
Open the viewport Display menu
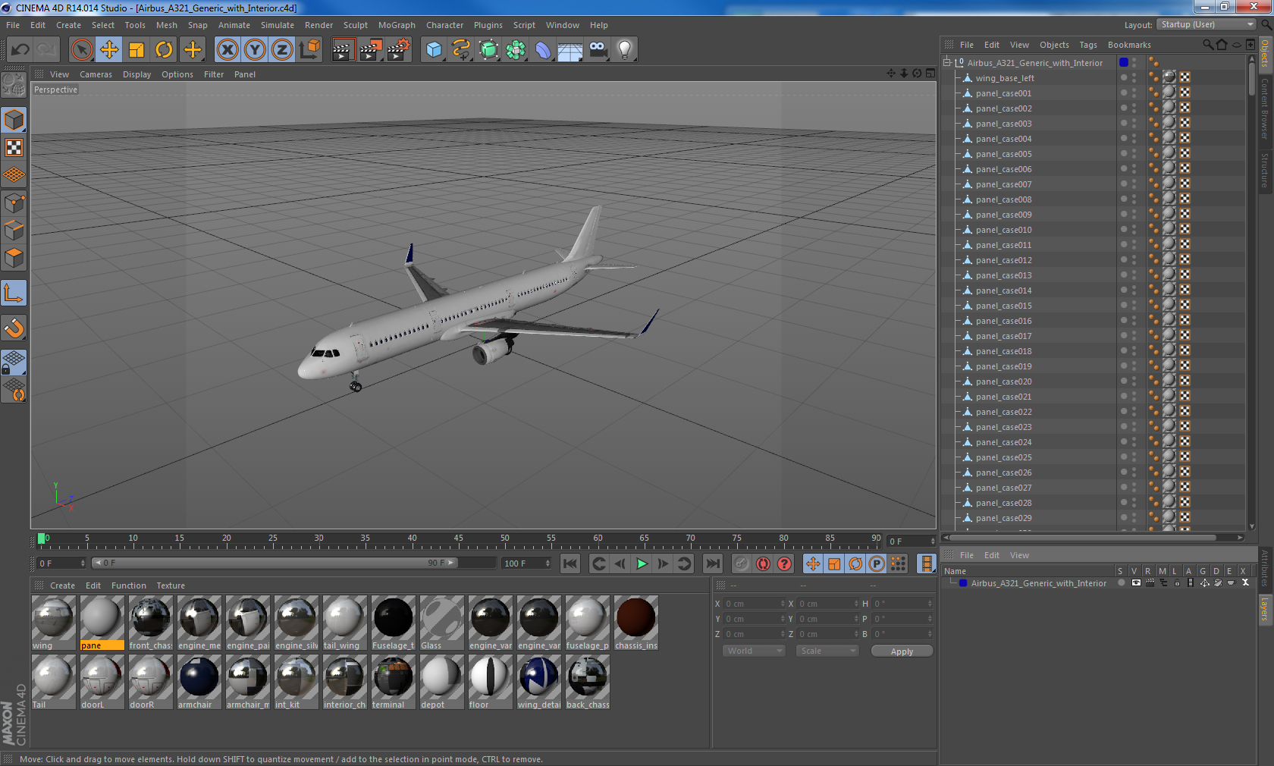pyautogui.click(x=136, y=74)
